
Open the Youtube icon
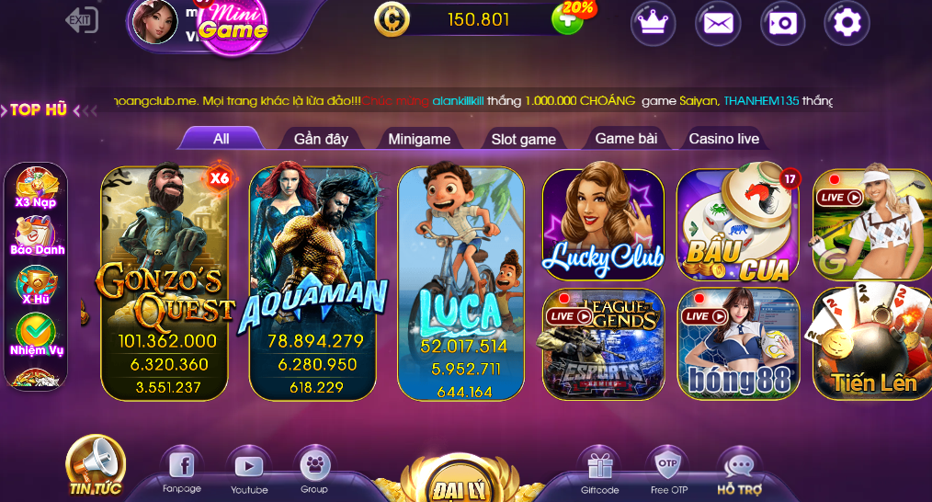point(249,466)
